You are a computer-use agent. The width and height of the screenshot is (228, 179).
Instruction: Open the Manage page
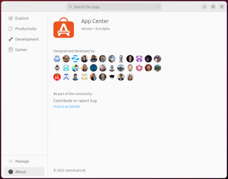point(24,161)
